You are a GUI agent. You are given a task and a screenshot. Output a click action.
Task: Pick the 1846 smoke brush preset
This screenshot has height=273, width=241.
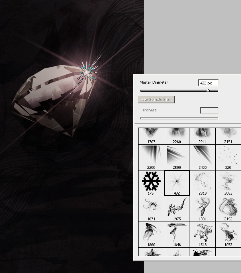177,235
